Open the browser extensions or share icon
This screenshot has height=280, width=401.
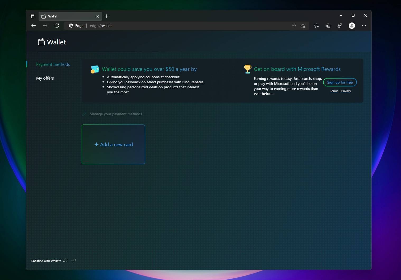coord(340,26)
